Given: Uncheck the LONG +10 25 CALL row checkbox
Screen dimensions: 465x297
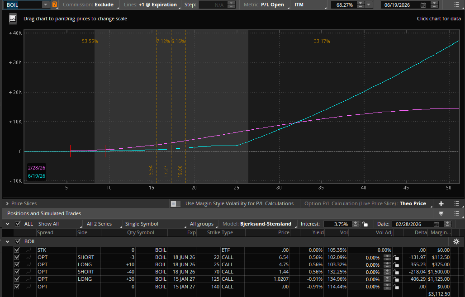Looking at the screenshot, I should (x=17, y=264).
